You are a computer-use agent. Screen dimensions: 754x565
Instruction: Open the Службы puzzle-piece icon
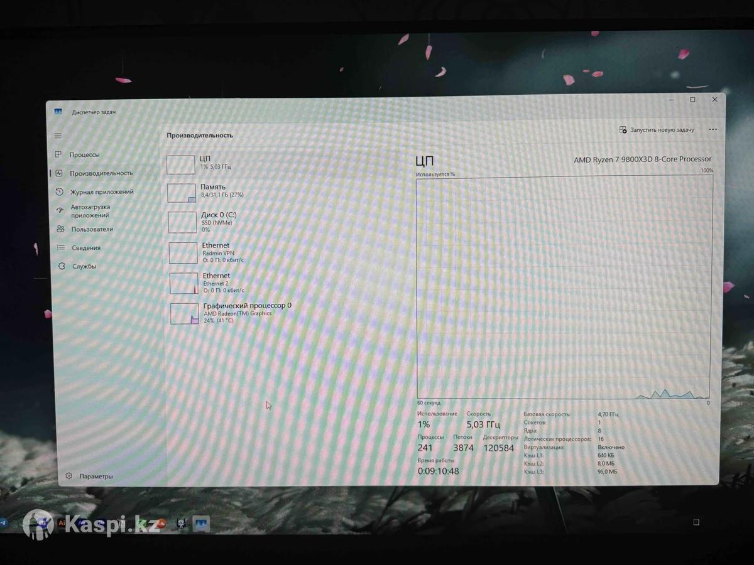[62, 266]
